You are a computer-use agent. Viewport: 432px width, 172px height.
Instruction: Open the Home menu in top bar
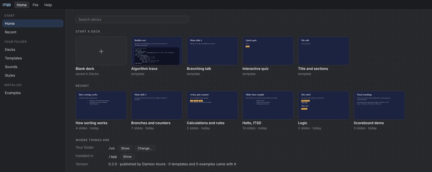click(x=22, y=5)
